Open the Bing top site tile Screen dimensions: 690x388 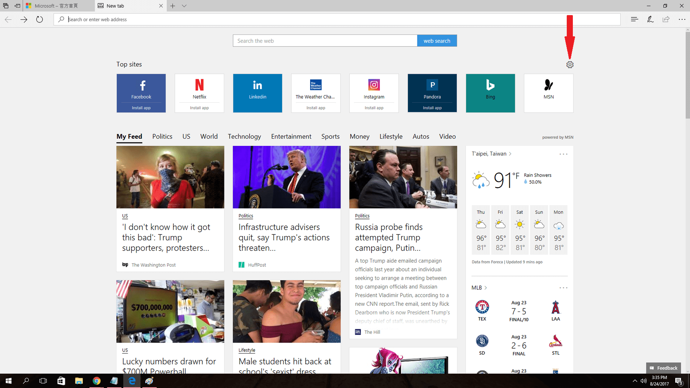490,93
